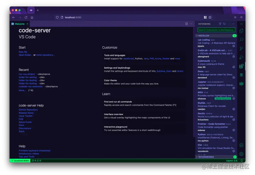255x175 pixels.
Task: Filter extensions with the funnel icon
Action: [x=220, y=24]
